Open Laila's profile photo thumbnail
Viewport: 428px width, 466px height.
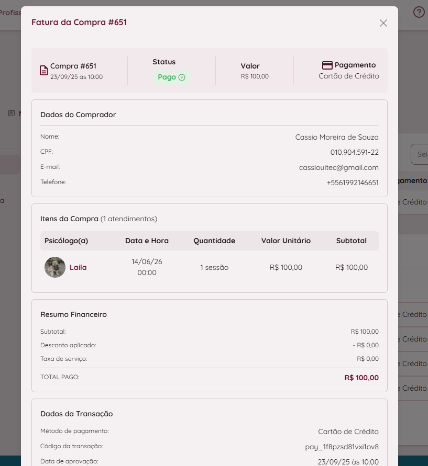coord(55,267)
